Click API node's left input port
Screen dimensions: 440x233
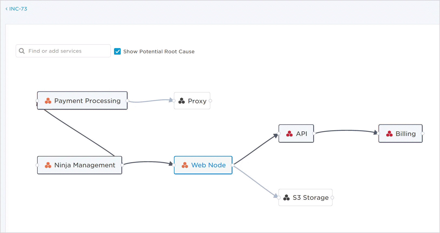click(x=279, y=134)
